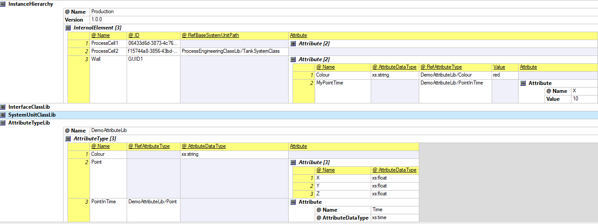Collapse Wall's Attribute [2] group
The height and width of the screenshot is (224, 598).
tap(293, 59)
